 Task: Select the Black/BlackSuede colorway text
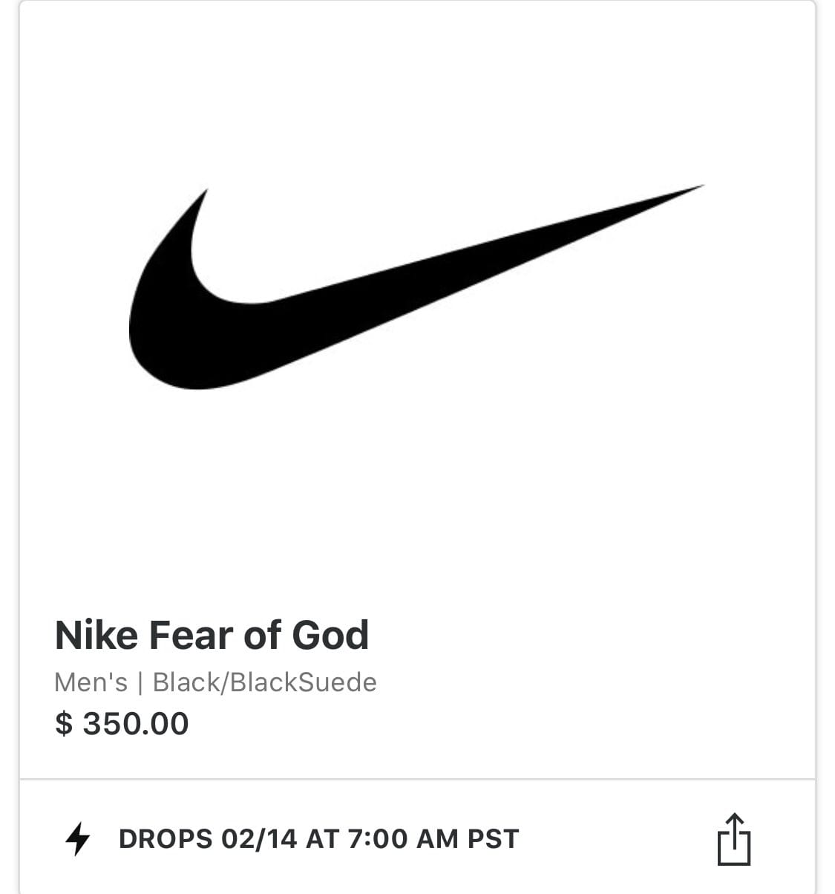(x=265, y=682)
